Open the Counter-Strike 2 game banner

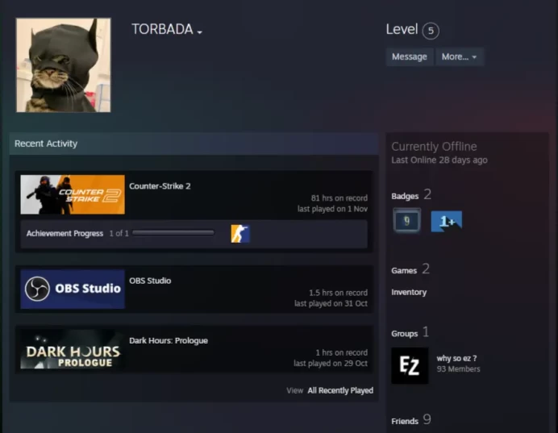click(73, 194)
